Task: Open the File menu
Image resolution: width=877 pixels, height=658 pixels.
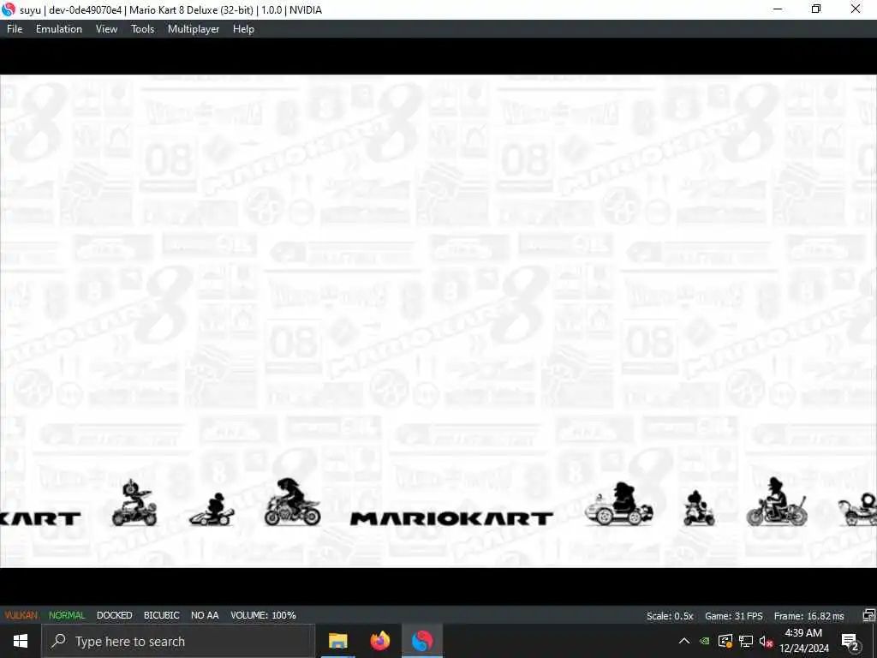Action: click(x=15, y=29)
